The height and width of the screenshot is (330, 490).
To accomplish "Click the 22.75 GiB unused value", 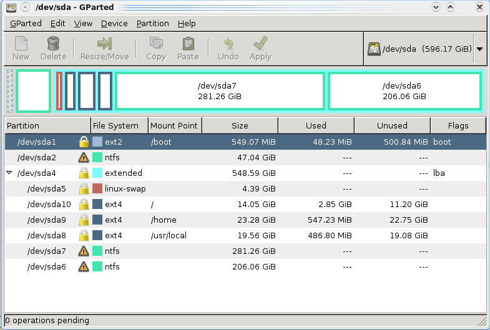I will point(409,220).
